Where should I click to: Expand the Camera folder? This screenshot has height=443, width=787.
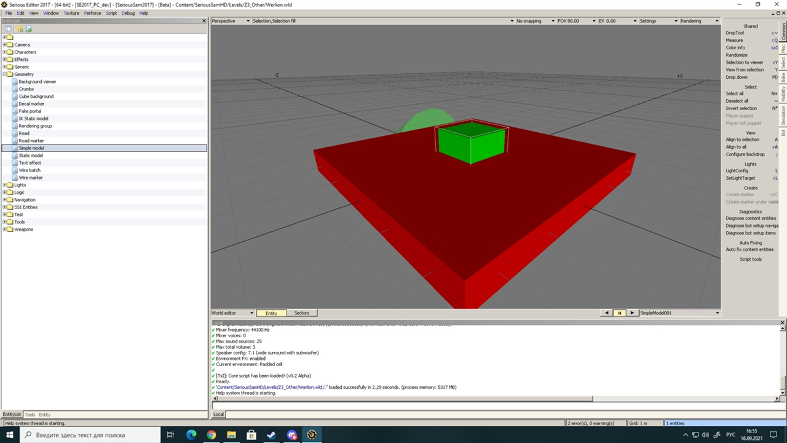5,45
